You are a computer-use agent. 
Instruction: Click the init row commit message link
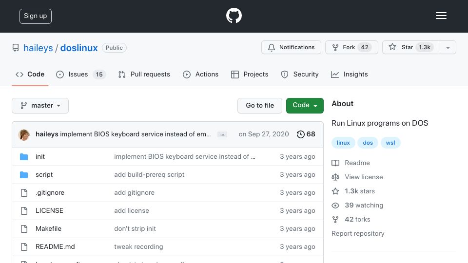(x=184, y=156)
